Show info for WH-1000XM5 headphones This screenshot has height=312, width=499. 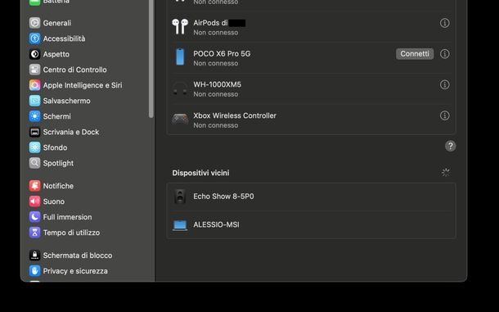pyautogui.click(x=444, y=85)
